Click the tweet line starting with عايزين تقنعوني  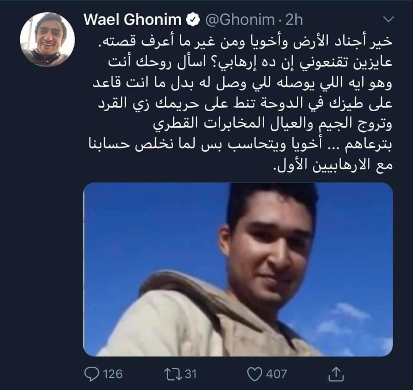[250, 63]
